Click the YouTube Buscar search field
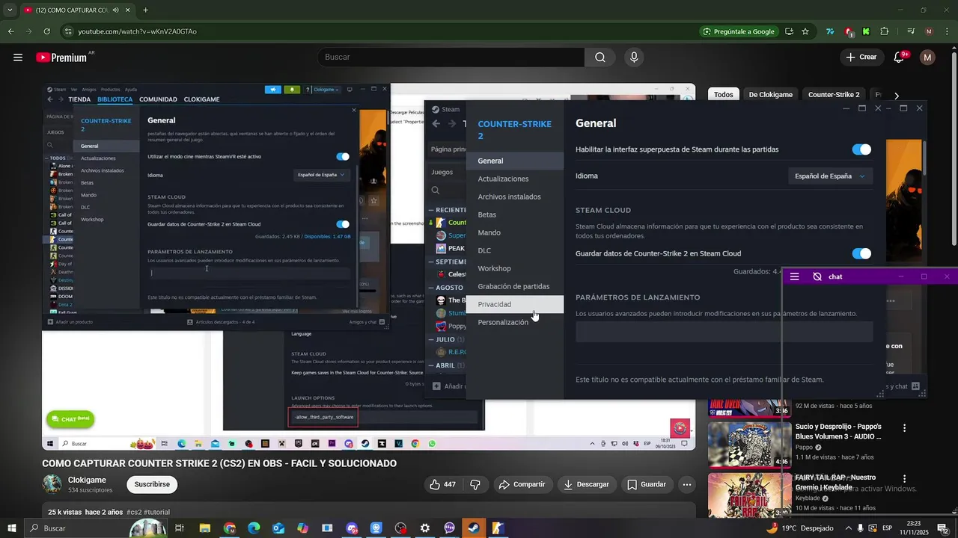Viewport: 958px width, 538px height. [451, 58]
